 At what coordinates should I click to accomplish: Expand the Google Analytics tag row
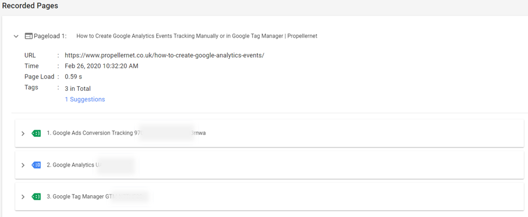23,165
